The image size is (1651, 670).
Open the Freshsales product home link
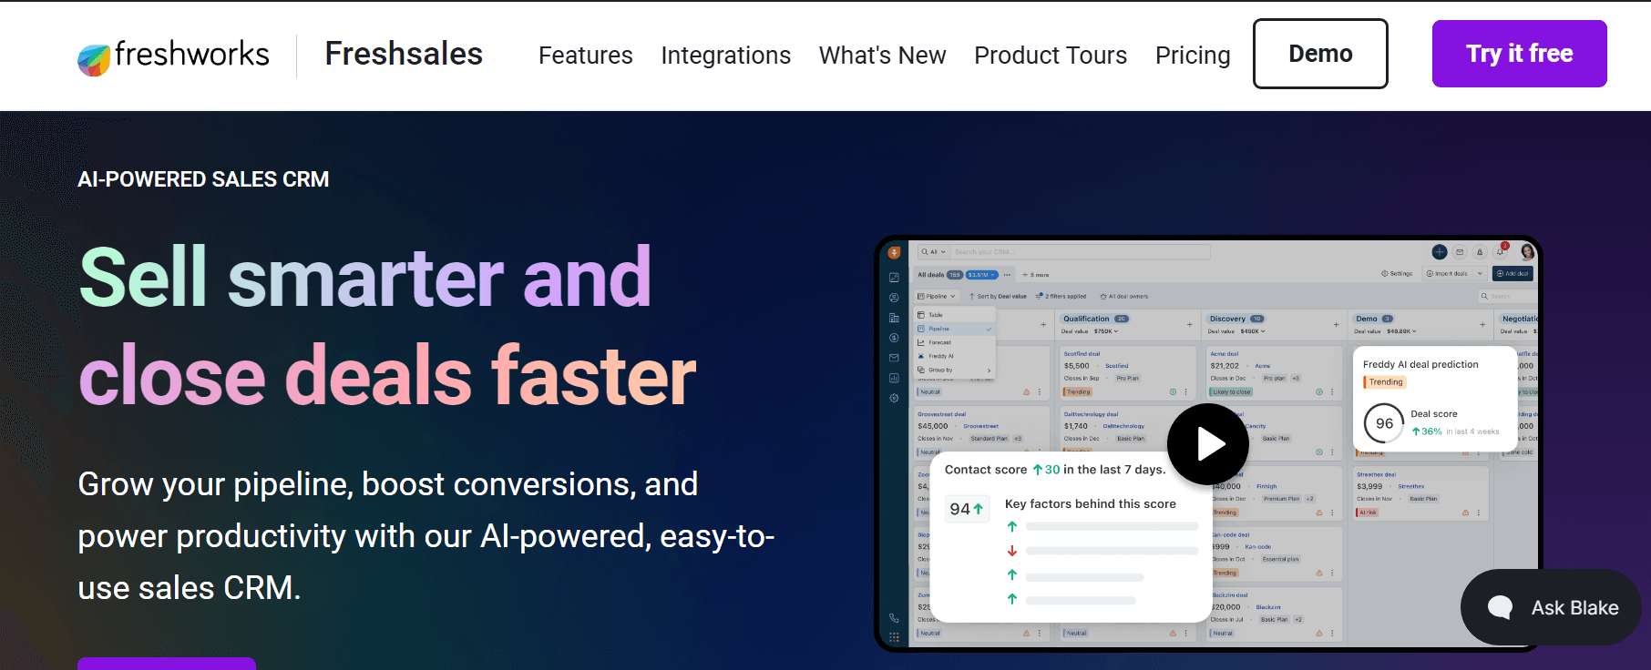point(404,54)
